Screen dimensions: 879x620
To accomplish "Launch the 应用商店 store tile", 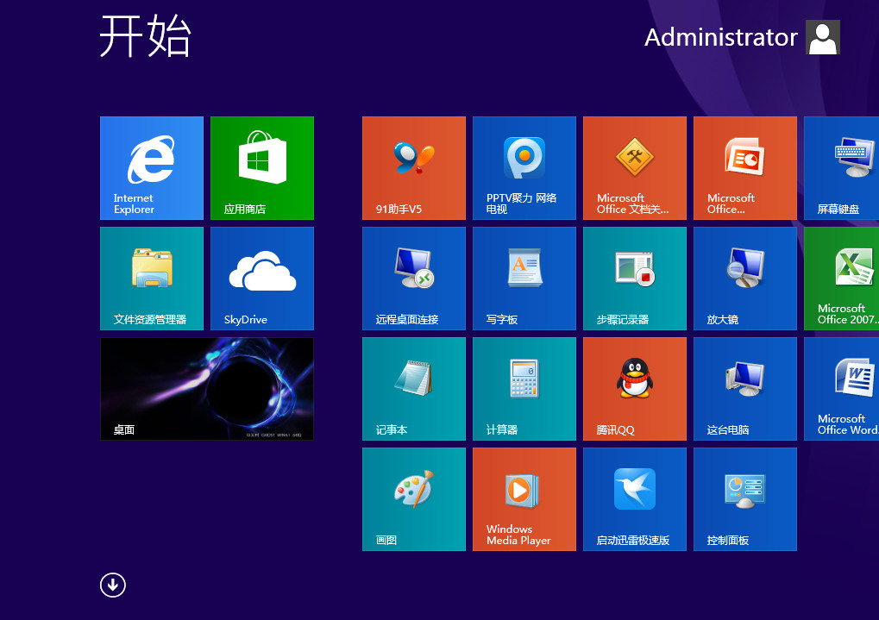I will click(x=261, y=168).
